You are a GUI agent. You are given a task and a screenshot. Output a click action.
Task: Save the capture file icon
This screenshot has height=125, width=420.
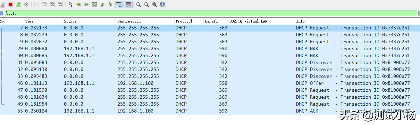coord(44,5)
